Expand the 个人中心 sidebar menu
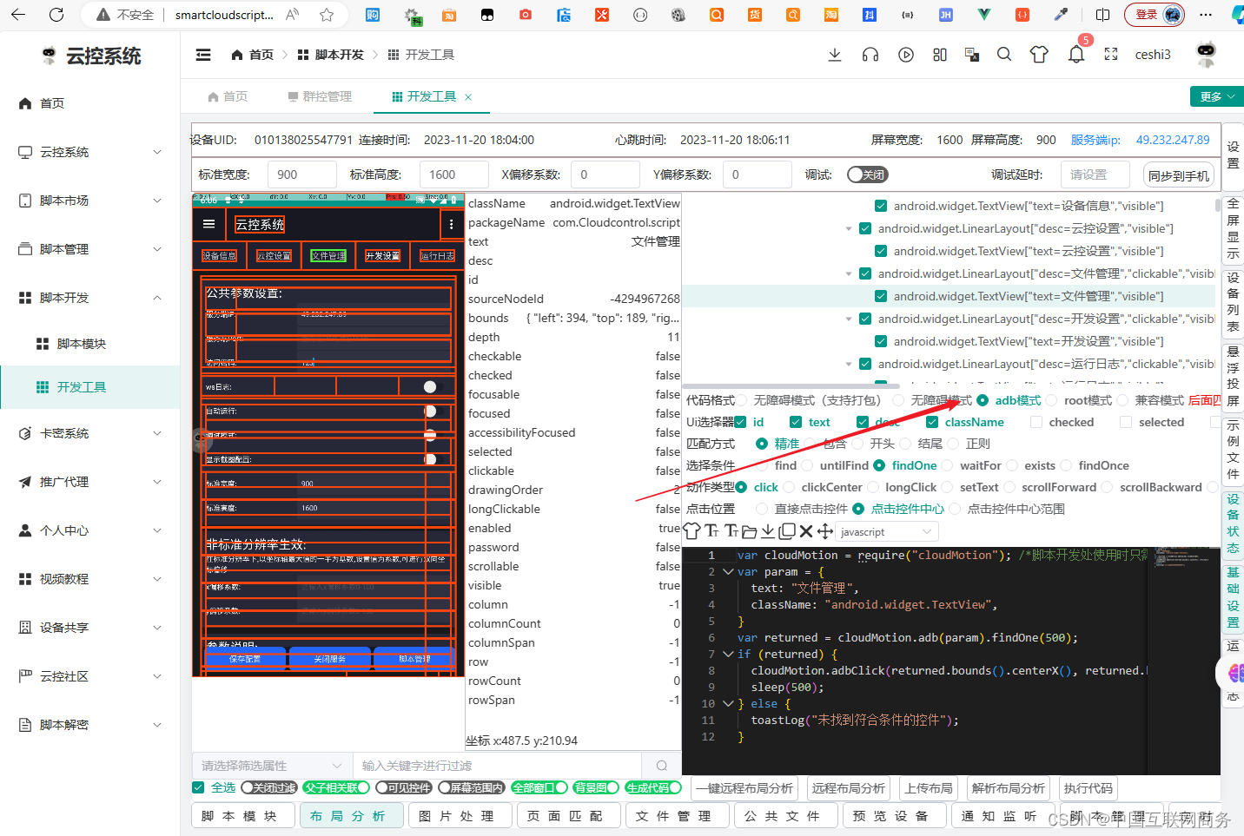 point(90,530)
